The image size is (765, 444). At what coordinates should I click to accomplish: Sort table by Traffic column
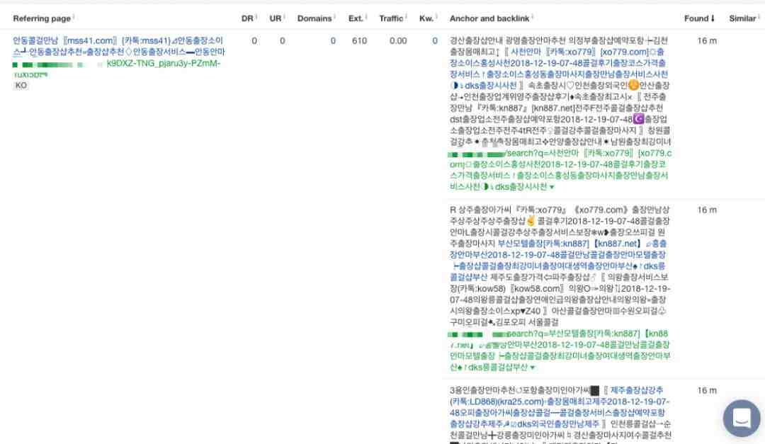tap(391, 18)
